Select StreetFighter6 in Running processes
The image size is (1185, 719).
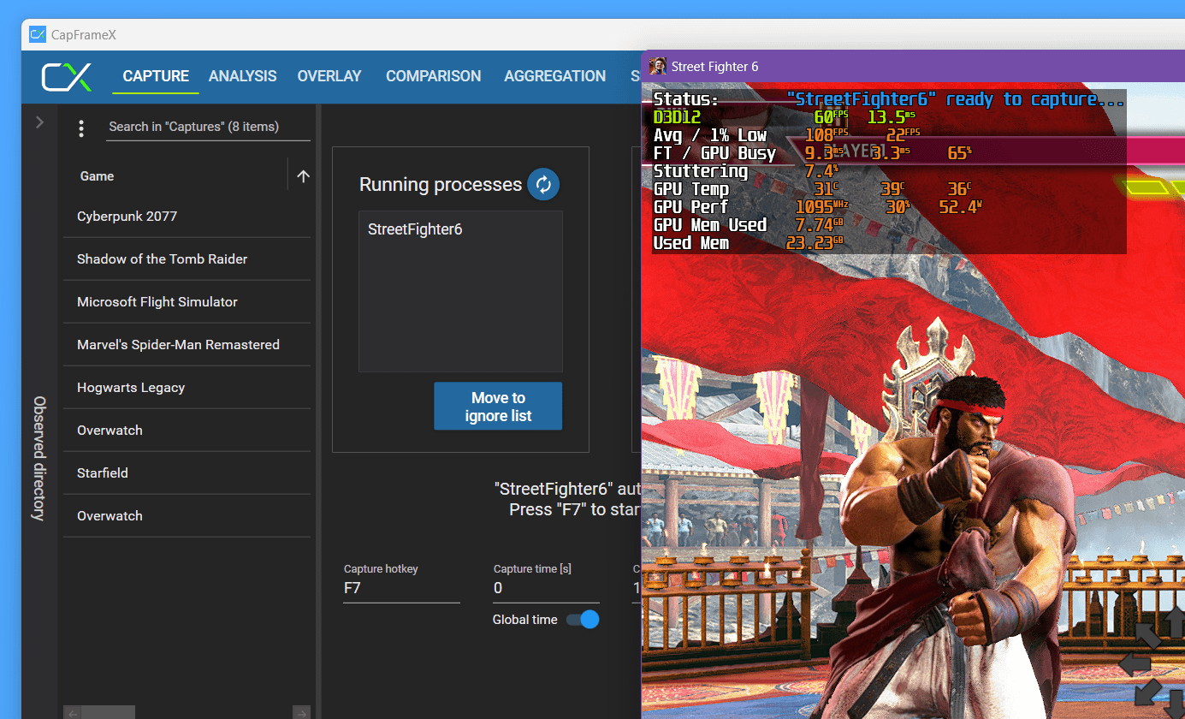[415, 229]
